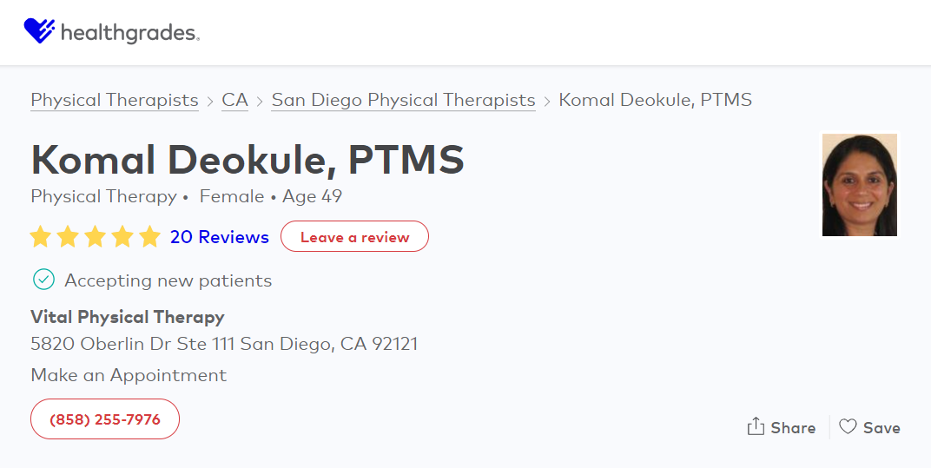The width and height of the screenshot is (931, 468).
Task: Click the Make an Appointment text
Action: point(129,375)
